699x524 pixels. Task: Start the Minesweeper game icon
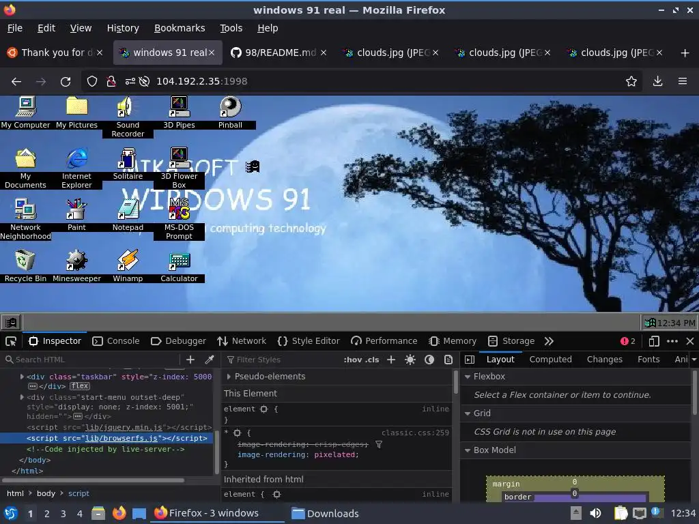(x=76, y=266)
